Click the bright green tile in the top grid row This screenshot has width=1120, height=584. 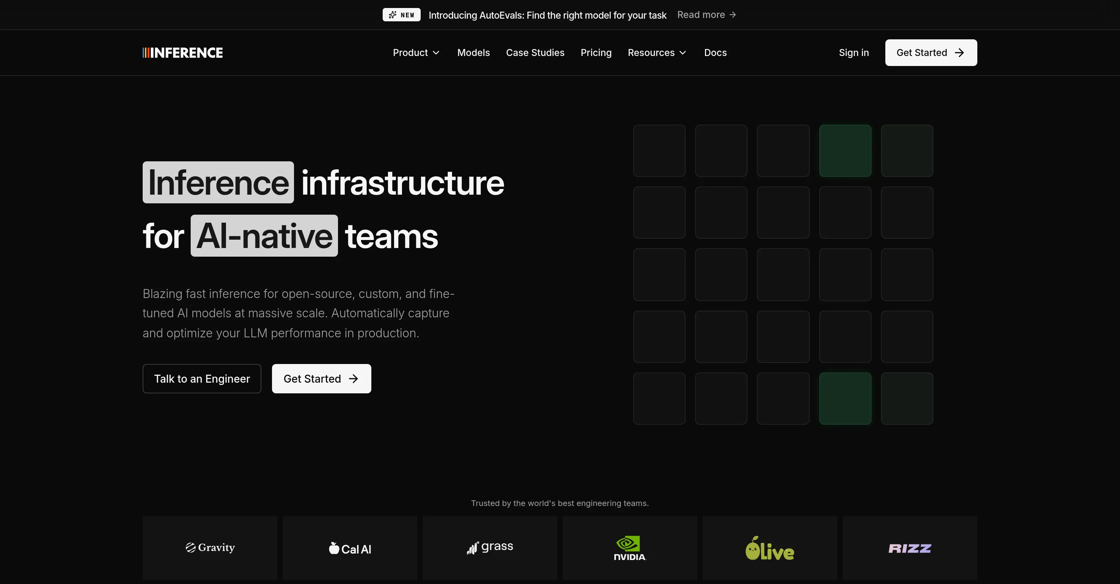coord(845,151)
